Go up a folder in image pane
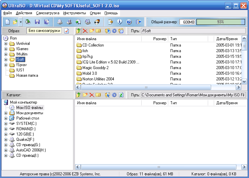The width and height of the screenshot is (249, 178). click(x=78, y=31)
